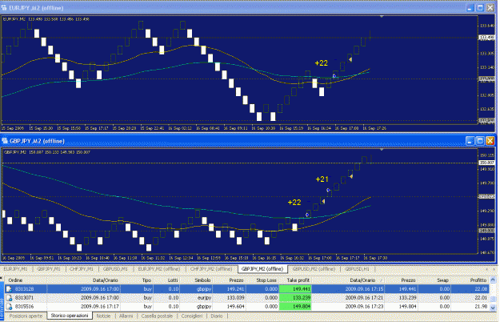The height and width of the screenshot is (322, 500).
Task: Click the +22 label on the EURJPY chart
Action: [321, 63]
